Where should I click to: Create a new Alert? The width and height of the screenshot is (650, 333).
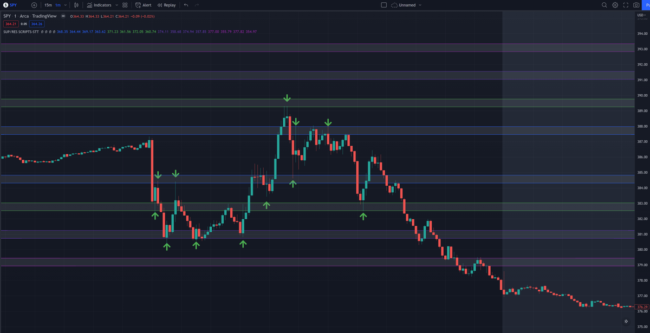144,5
